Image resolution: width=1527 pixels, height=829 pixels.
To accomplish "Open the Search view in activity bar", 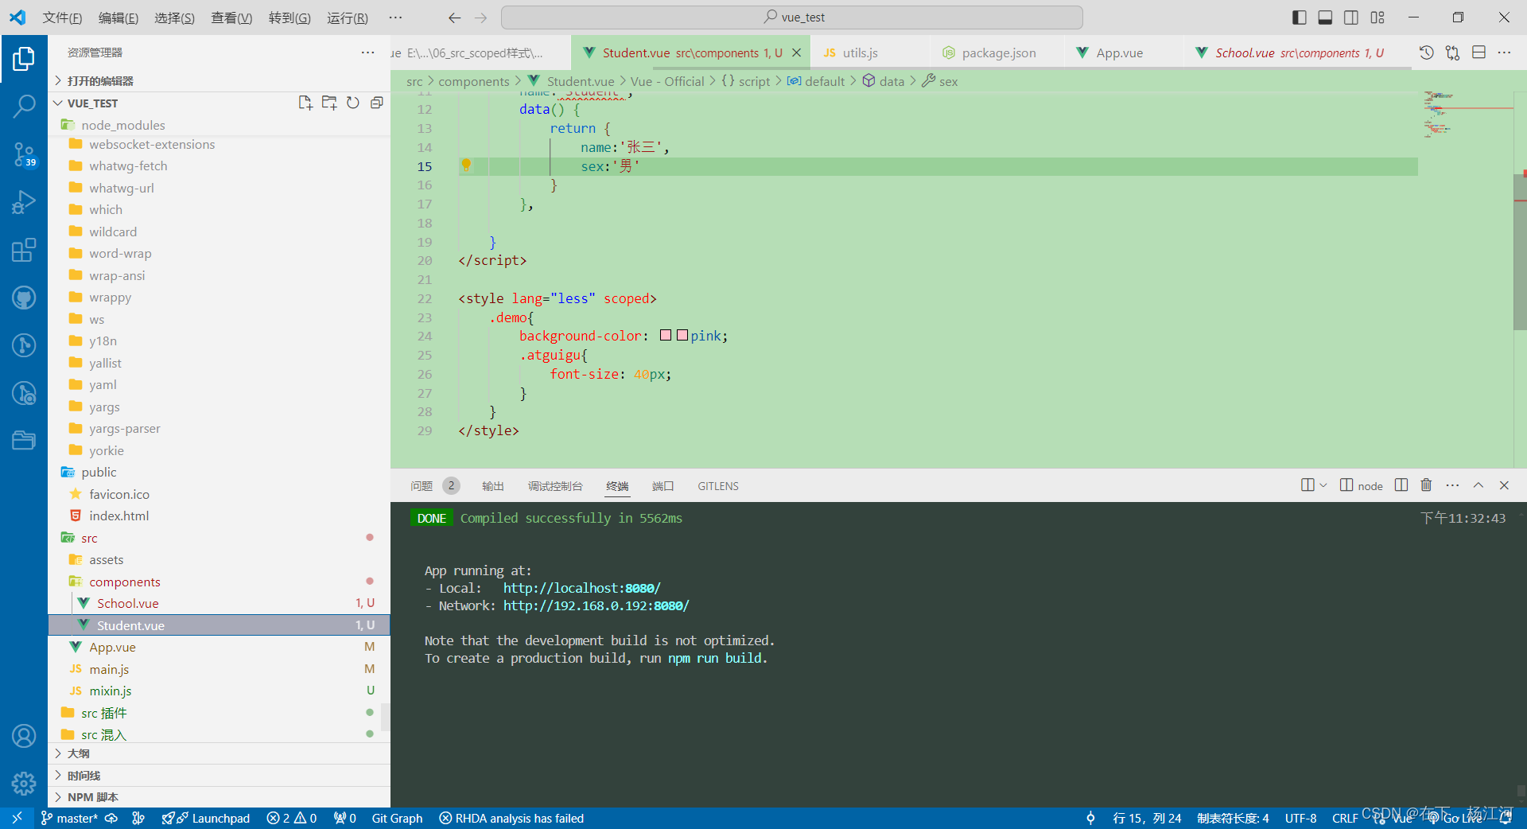I will coord(24,106).
